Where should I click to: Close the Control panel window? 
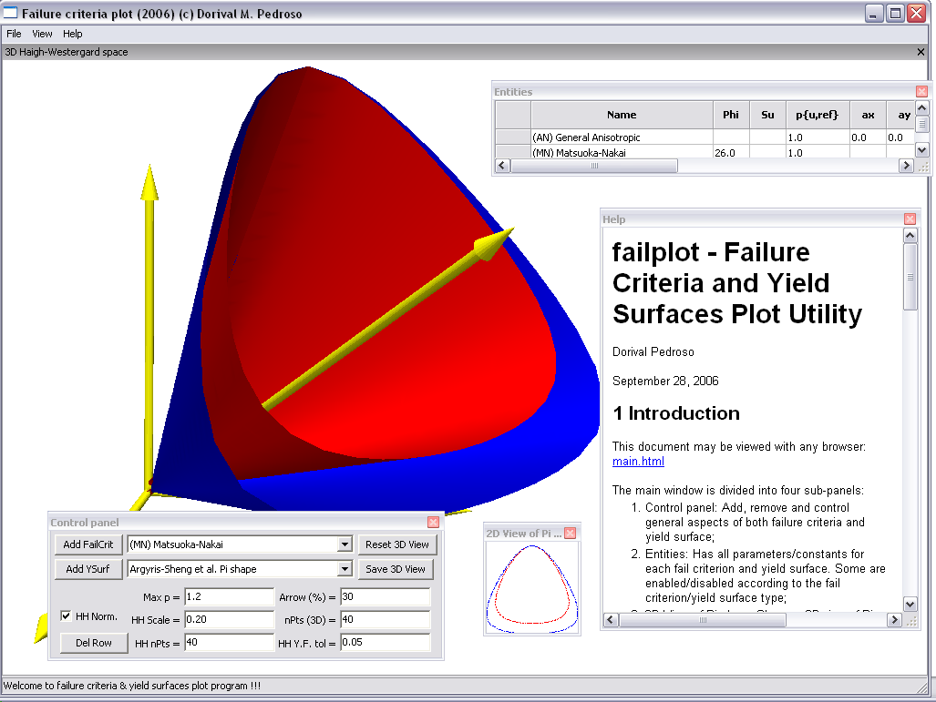click(433, 523)
